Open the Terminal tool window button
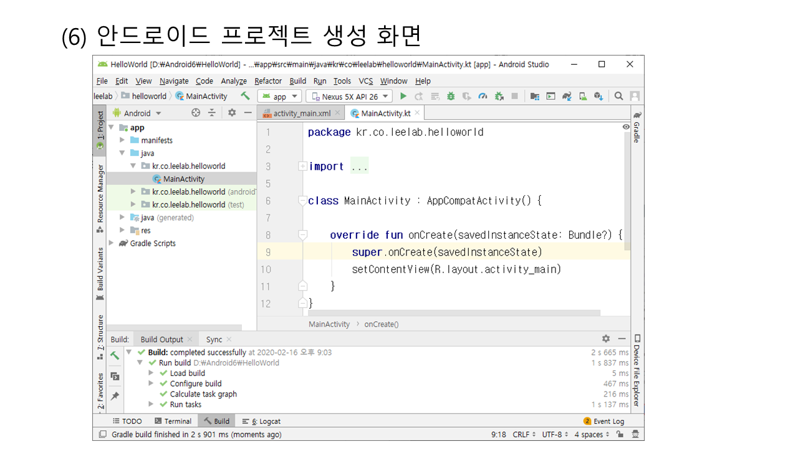The width and height of the screenshot is (798, 449). click(x=173, y=421)
